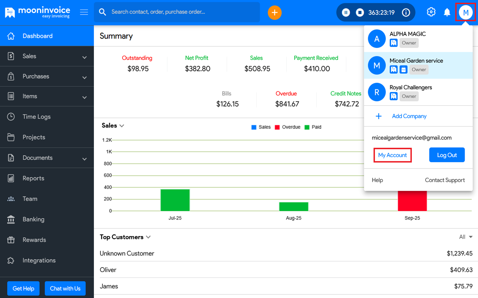This screenshot has height=298, width=478.
Task: Open the notifications bell
Action: (x=447, y=13)
